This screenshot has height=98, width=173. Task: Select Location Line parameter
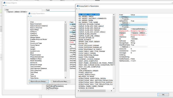(35, 51)
